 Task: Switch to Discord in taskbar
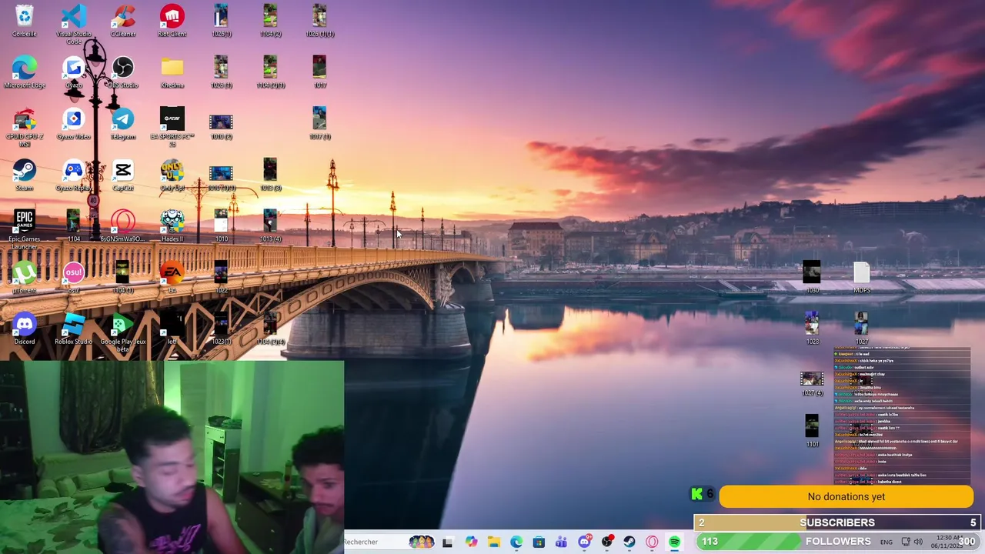pos(584,542)
